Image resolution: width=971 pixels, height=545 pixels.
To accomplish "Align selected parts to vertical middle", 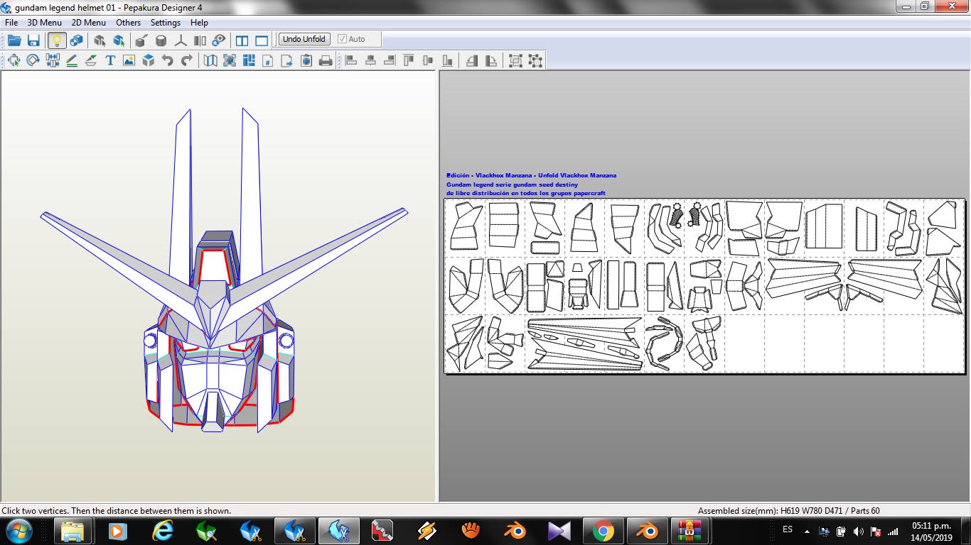I will (428, 60).
